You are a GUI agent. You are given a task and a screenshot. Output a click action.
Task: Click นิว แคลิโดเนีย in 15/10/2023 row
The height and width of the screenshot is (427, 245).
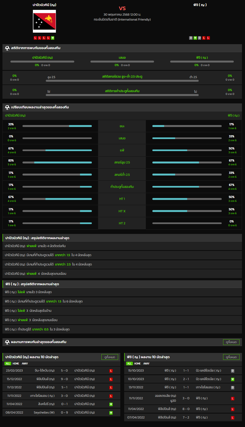tap(209, 371)
